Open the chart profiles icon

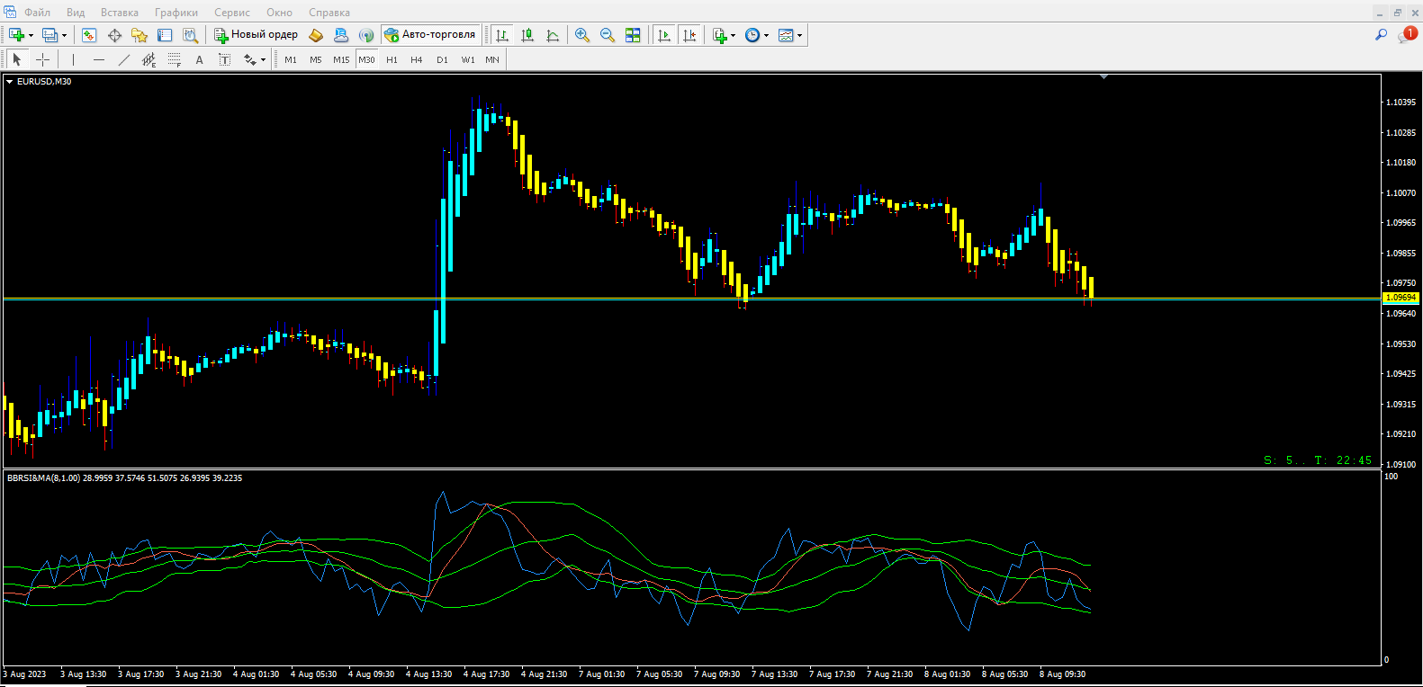[x=50, y=35]
